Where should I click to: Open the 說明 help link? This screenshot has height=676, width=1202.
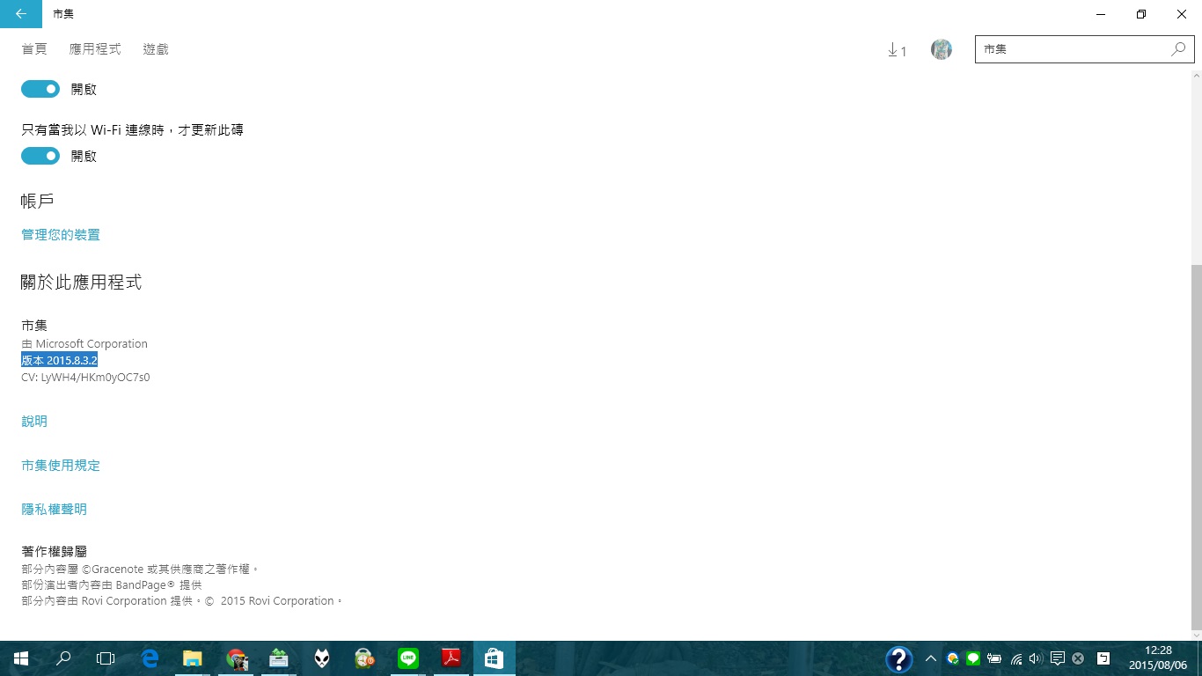point(34,422)
